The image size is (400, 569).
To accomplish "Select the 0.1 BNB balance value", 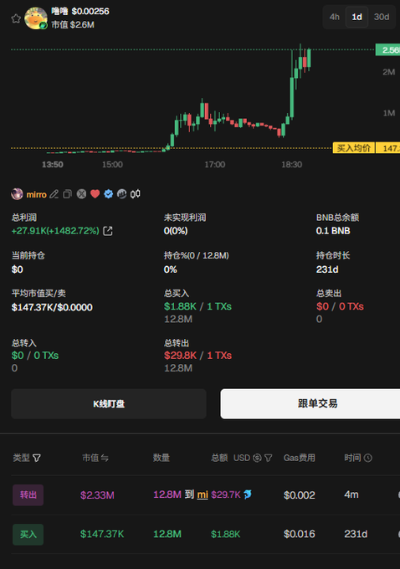I will pyautogui.click(x=333, y=231).
